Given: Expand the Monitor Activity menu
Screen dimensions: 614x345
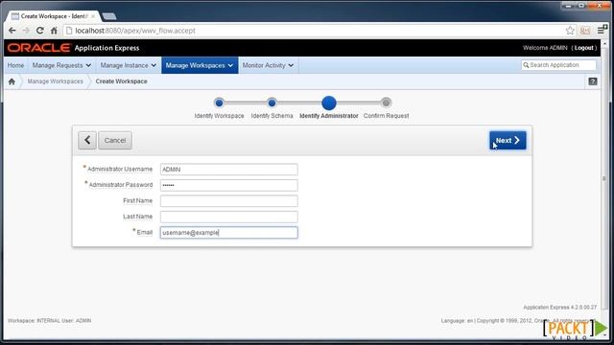Looking at the screenshot, I should point(268,65).
